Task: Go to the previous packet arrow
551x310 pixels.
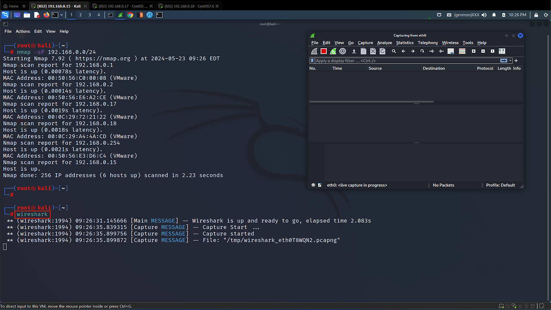Action: [x=403, y=51]
